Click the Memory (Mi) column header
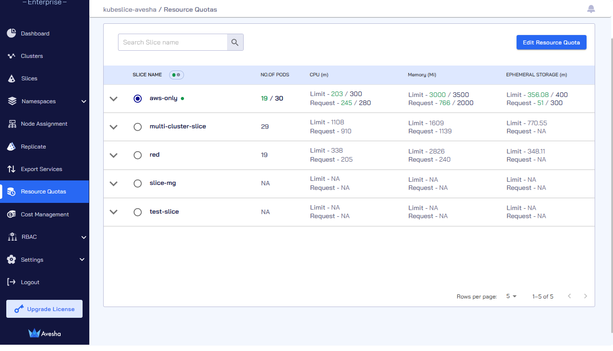 (x=422, y=75)
